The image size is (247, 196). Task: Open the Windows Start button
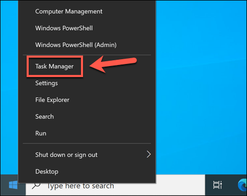[x=13, y=185]
